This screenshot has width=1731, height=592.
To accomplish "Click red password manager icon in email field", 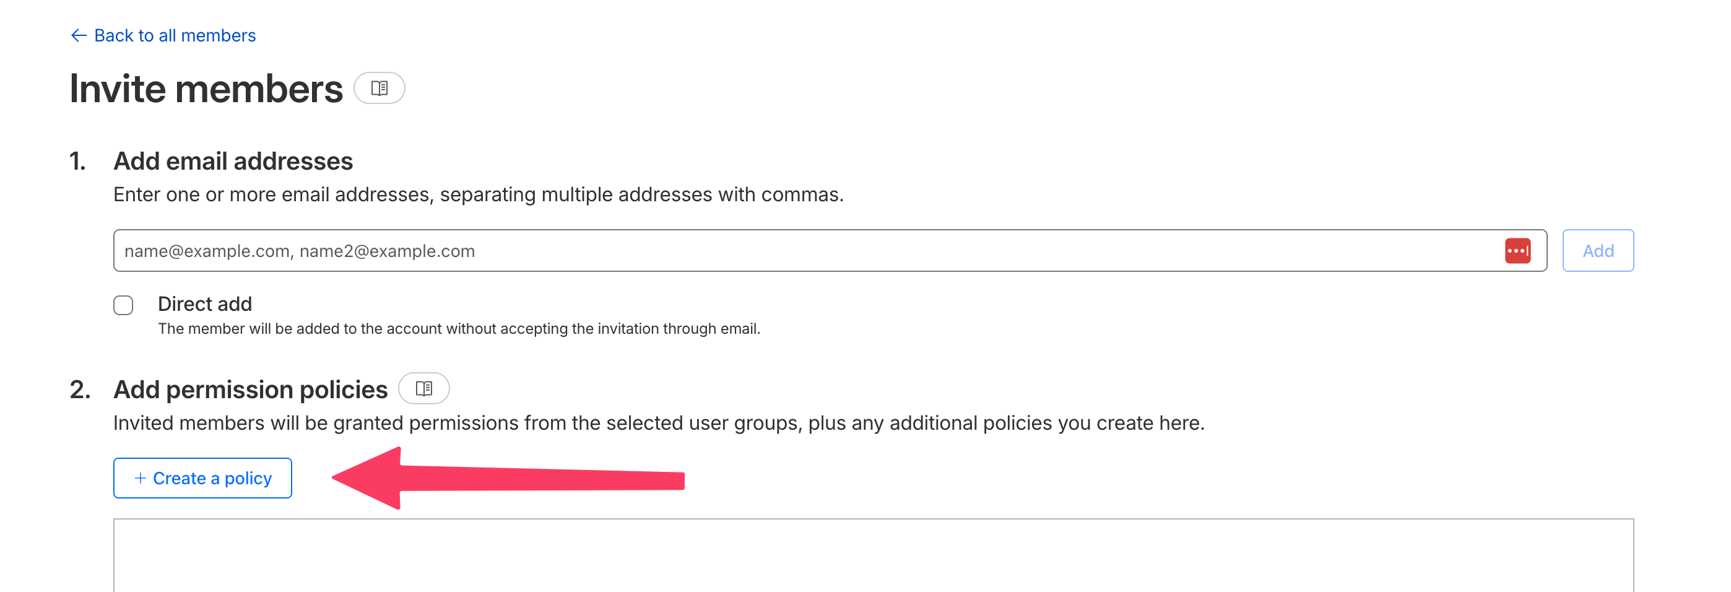I will [1517, 251].
